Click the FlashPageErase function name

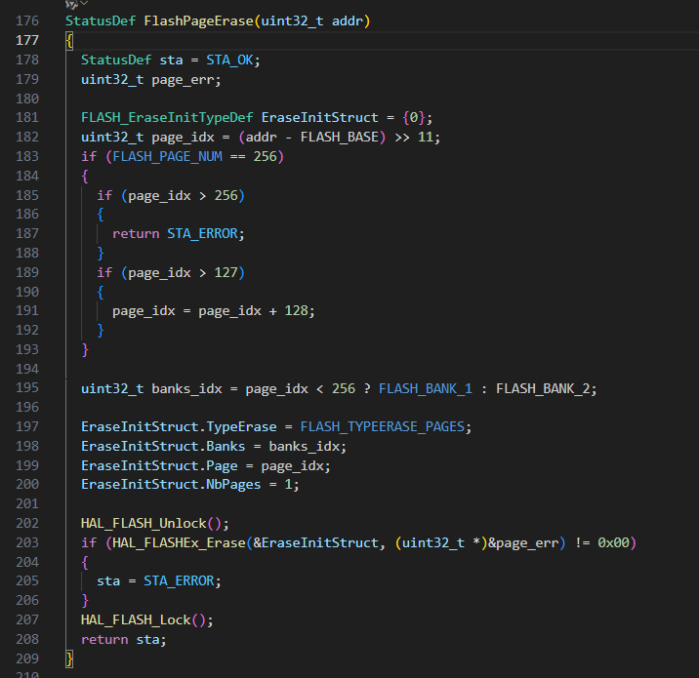coord(198,20)
